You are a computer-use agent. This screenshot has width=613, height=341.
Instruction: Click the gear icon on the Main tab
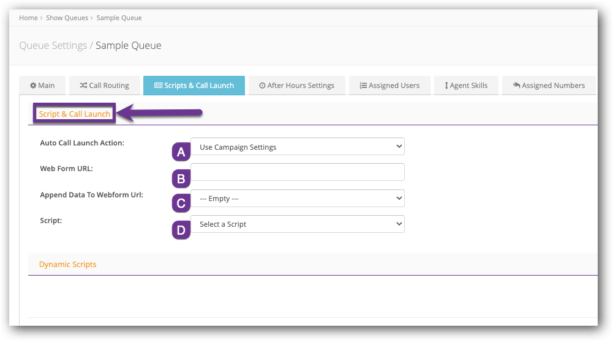point(33,86)
